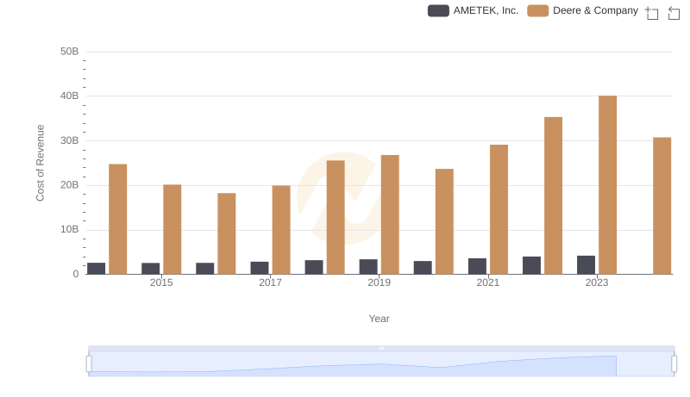Click the Deere bar for 2018
690x397 pixels.
[x=336, y=217]
